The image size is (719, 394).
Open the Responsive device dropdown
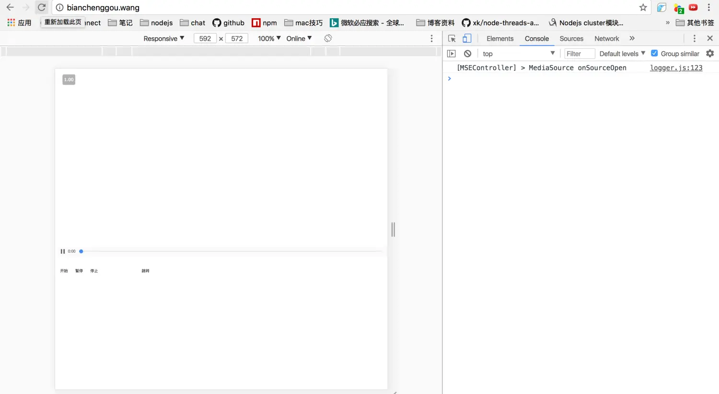point(163,38)
